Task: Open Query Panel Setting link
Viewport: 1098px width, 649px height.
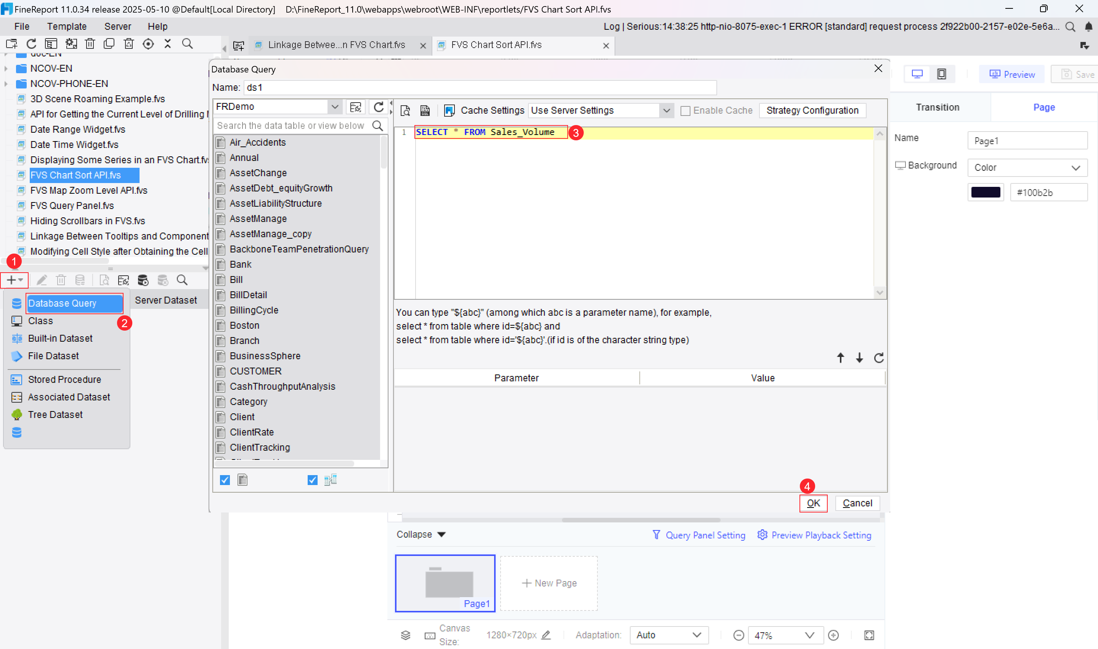Action: coord(699,535)
